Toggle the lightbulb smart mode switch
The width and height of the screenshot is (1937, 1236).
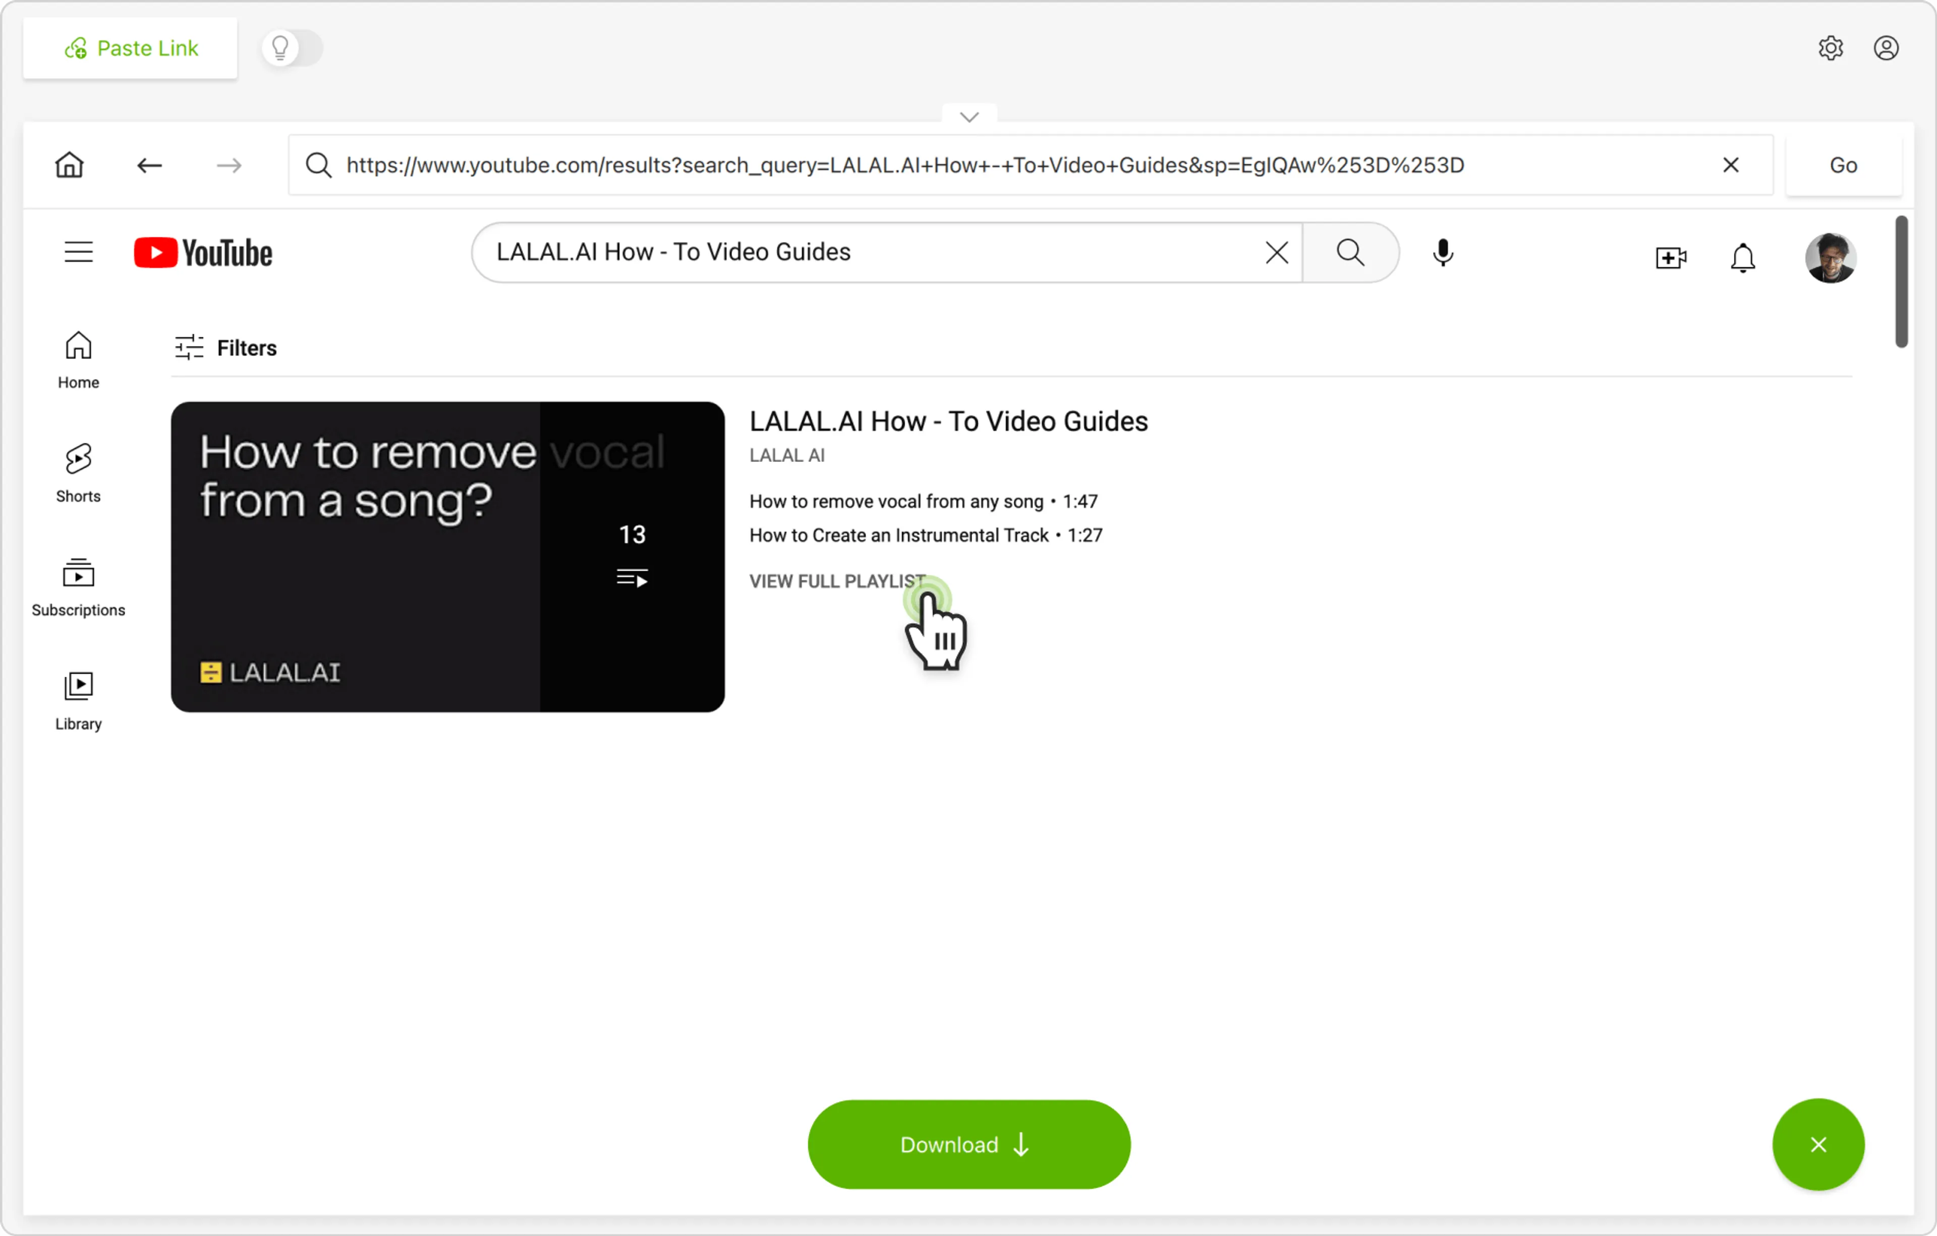pyautogui.click(x=292, y=48)
